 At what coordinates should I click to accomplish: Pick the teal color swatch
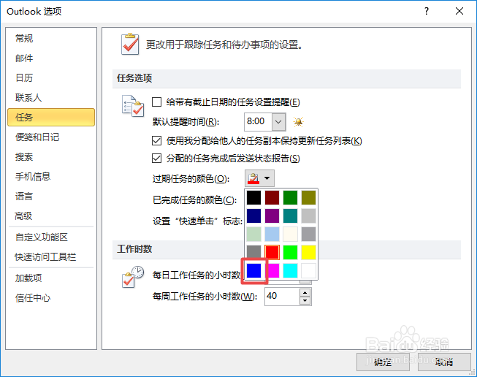tap(290, 216)
